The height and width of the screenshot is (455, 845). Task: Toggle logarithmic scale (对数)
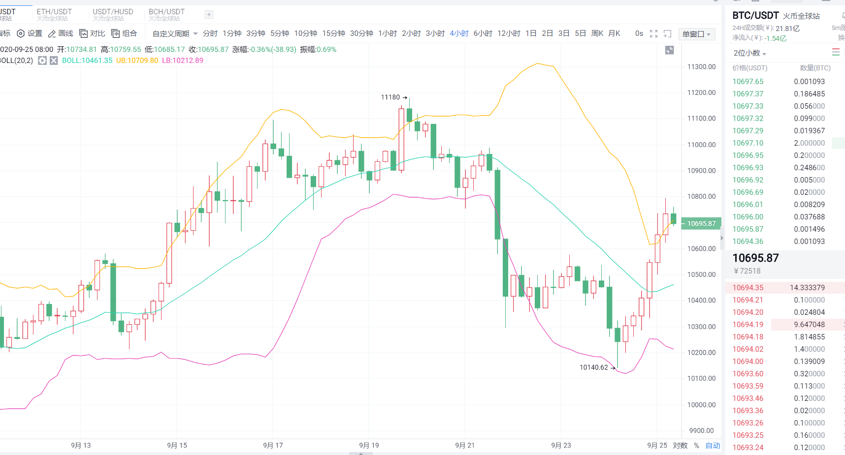(680, 445)
